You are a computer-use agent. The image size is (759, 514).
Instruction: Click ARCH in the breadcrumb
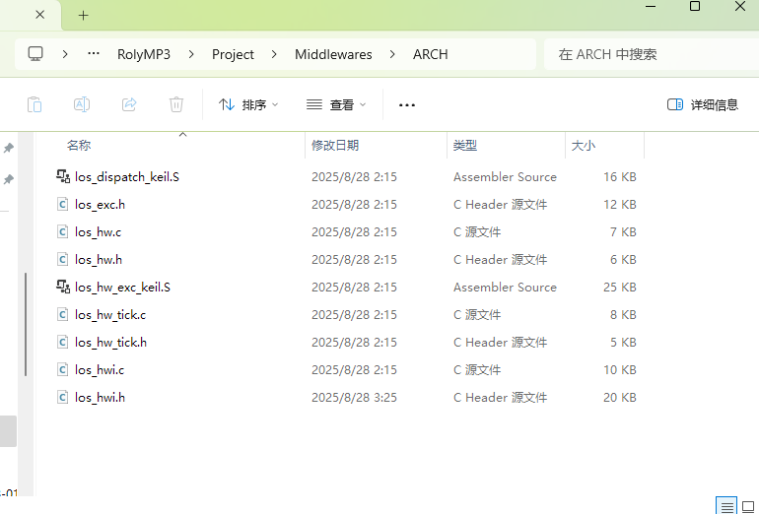[431, 54]
